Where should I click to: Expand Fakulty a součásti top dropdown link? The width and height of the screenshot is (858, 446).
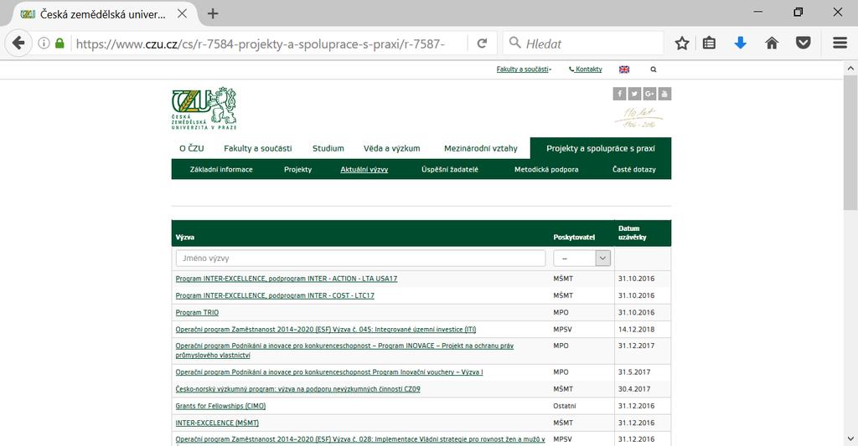point(524,69)
